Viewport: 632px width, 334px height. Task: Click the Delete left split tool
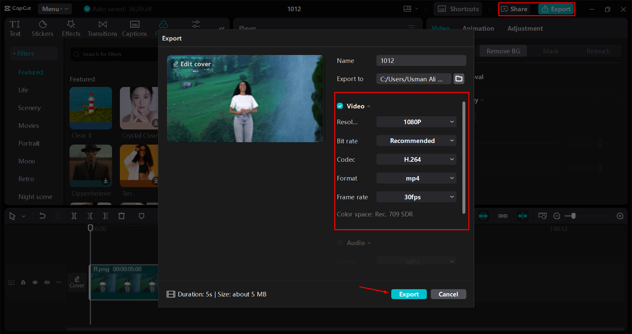[90, 216]
